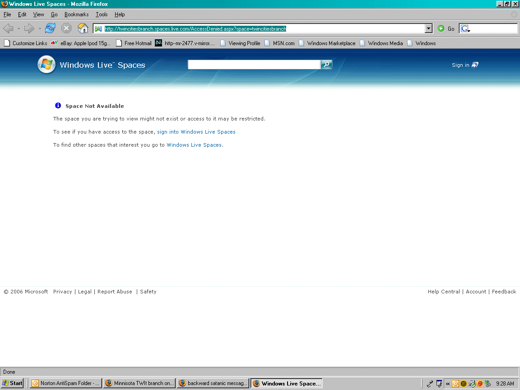
Task: Click the blue info icon beside Space Not Available
Action: [x=58, y=106]
